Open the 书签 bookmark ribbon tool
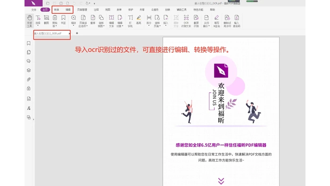The height and width of the screenshot is (186, 330). click(63, 20)
